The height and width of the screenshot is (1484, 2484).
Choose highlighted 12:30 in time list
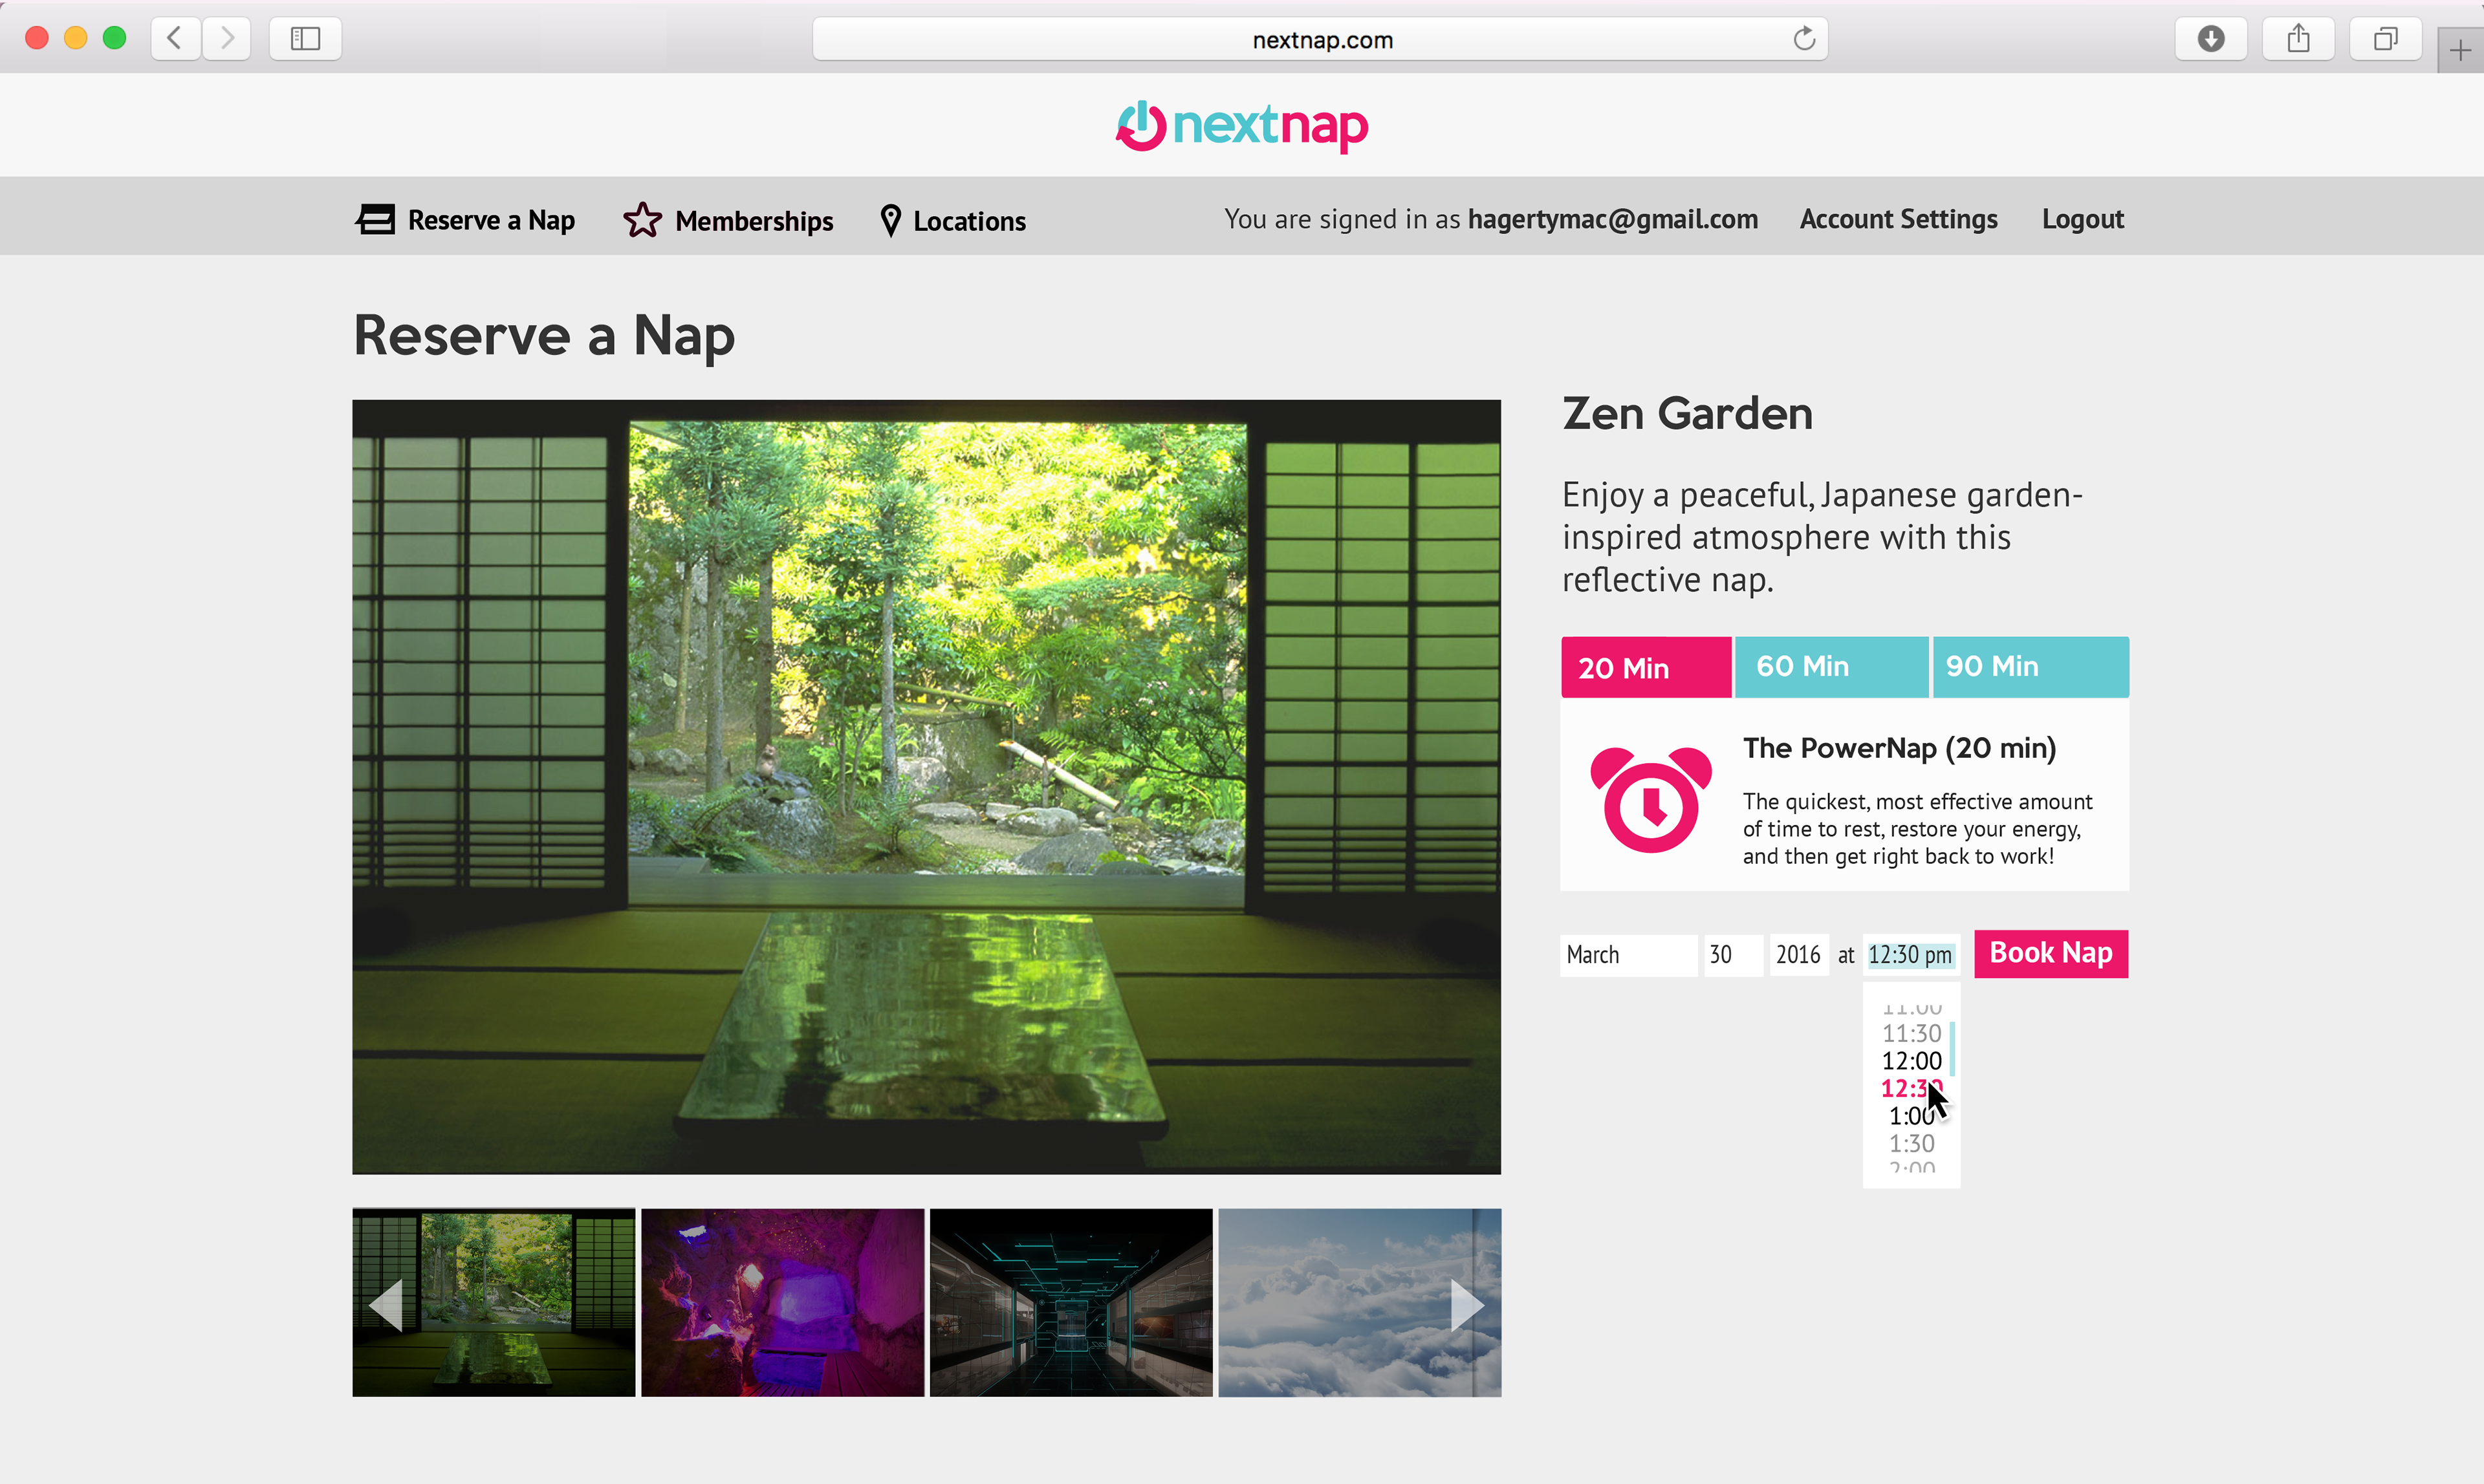click(1911, 1088)
